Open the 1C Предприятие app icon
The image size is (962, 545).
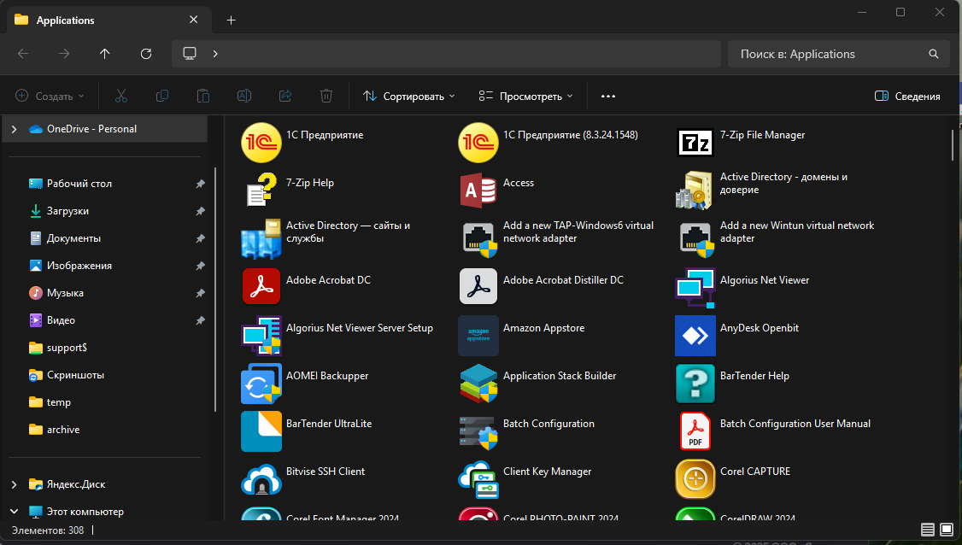[x=261, y=143]
